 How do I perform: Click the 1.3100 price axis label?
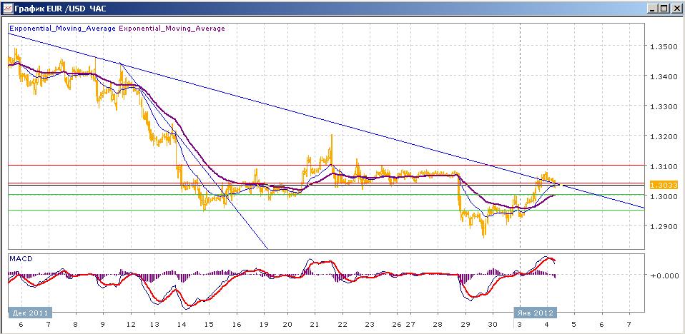[664, 166]
